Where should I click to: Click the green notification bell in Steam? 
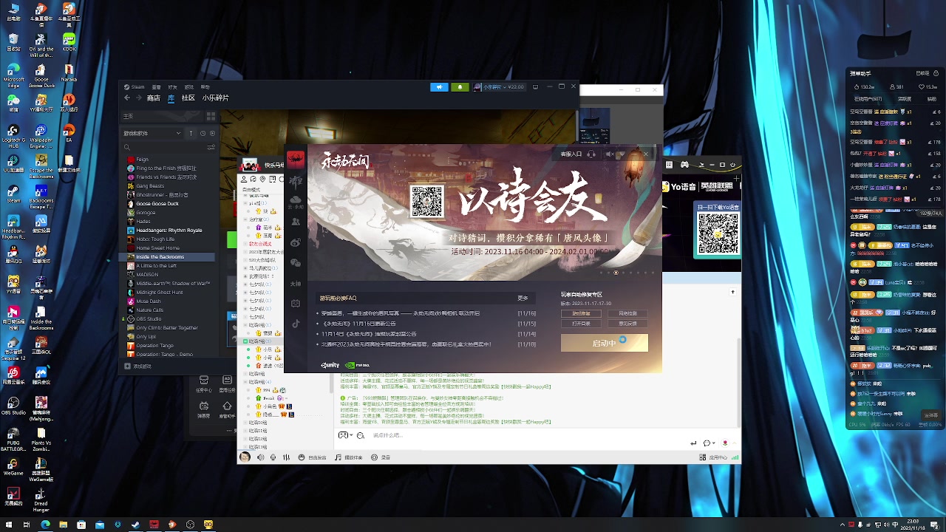click(x=460, y=86)
